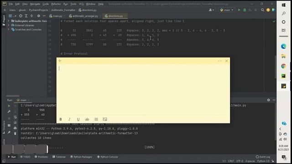Screen dimensions: 292x164
Task: Open Search Everywhere magnifier in PyCharm
Action: click(263, 10)
